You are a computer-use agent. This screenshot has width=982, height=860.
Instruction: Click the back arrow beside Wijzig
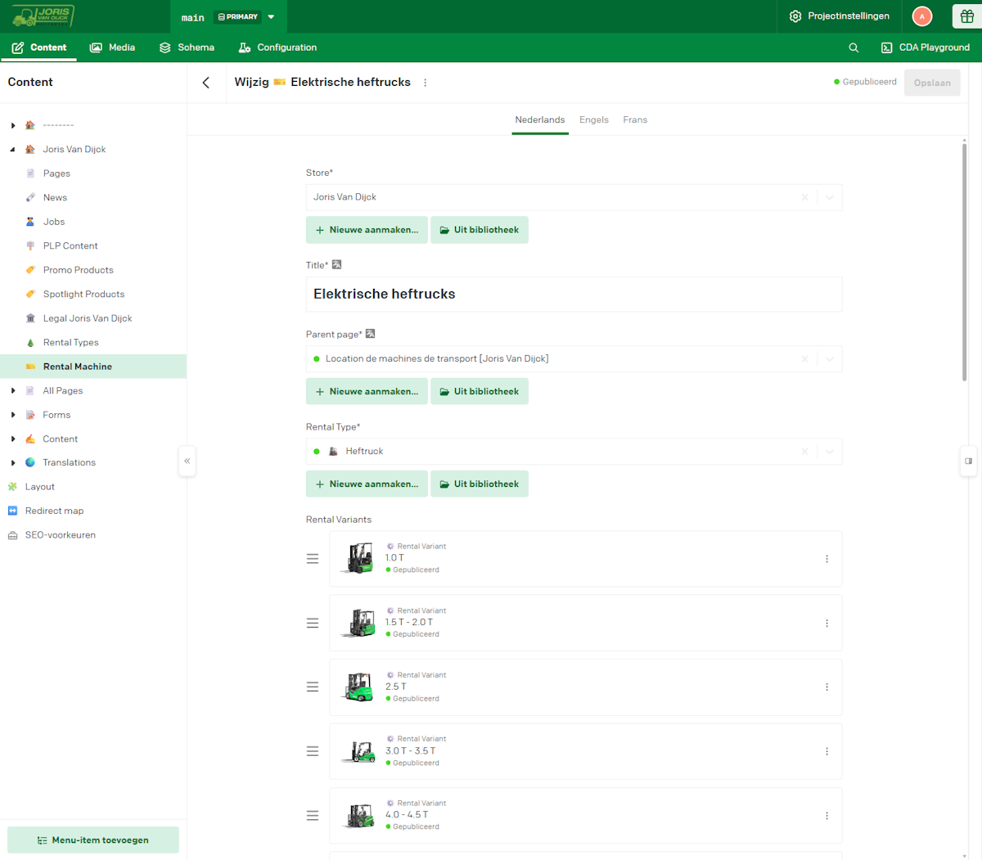tap(206, 83)
